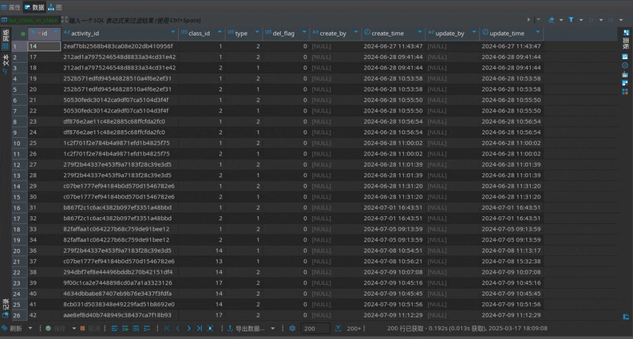Click the add row icon
This screenshot has height=339, width=633.
click(x=125, y=329)
